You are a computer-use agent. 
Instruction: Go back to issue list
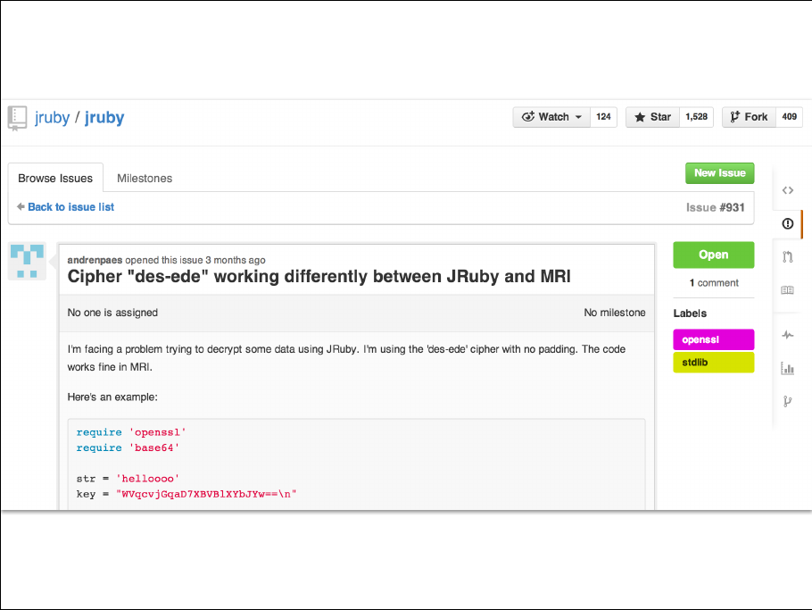tap(70, 207)
